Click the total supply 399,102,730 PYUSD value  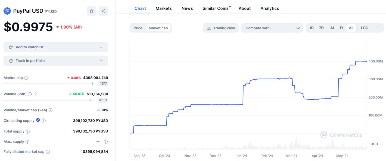tap(91, 131)
